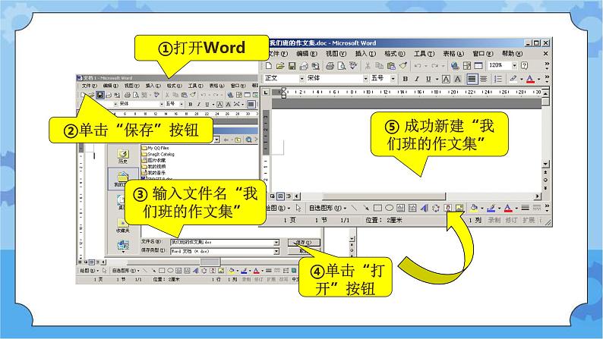Open 120% zoom dropdown in 我们班的作文集.doc window
This screenshot has height=339, width=603.
pos(515,66)
